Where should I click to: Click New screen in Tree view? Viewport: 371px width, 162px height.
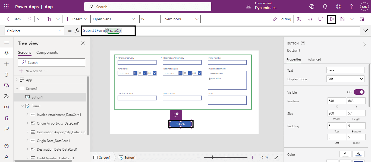pyautogui.click(x=34, y=71)
